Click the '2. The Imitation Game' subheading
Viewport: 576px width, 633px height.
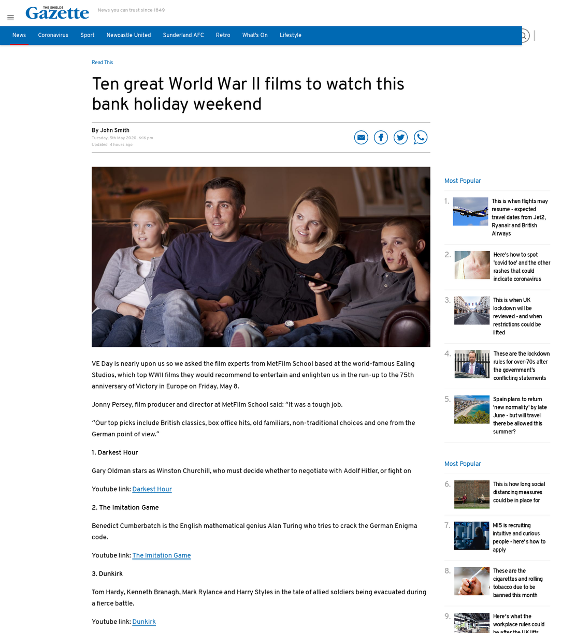125,508
